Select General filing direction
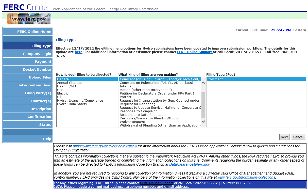Image resolution: width=307 pixels, height=189 pixels. [x=87, y=79]
